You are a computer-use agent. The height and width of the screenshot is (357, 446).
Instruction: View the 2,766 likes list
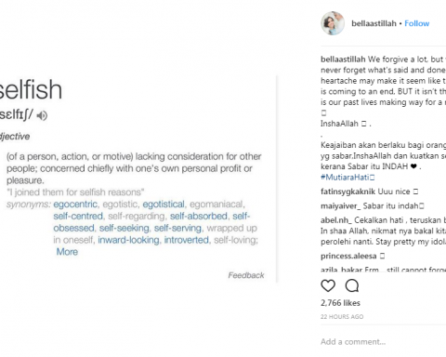click(340, 303)
